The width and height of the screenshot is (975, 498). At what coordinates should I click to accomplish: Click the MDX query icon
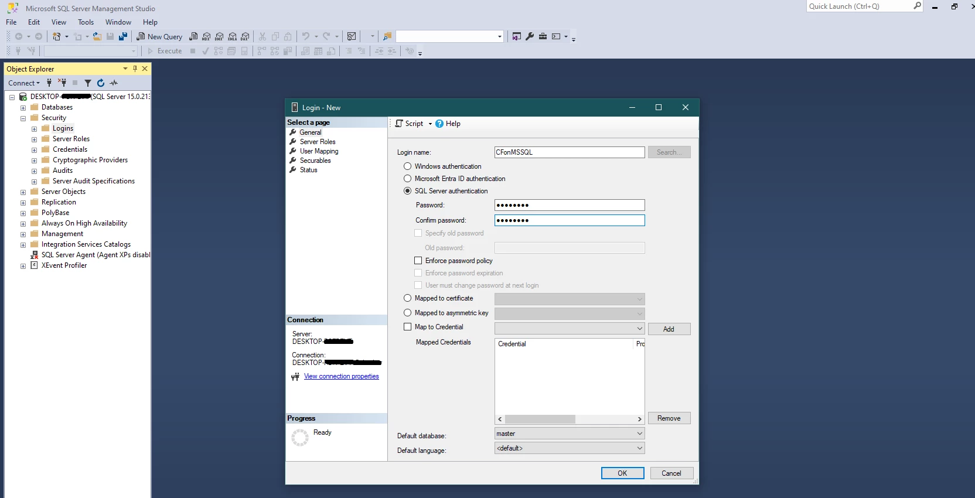click(x=206, y=36)
